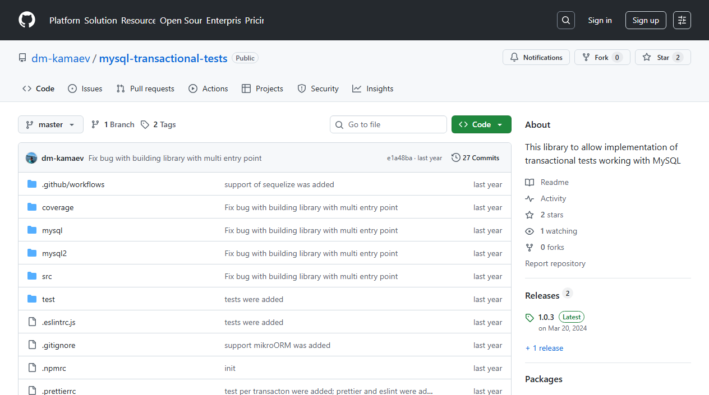The width and height of the screenshot is (709, 395).
Task: Click the command palette icon
Action: coord(682,20)
